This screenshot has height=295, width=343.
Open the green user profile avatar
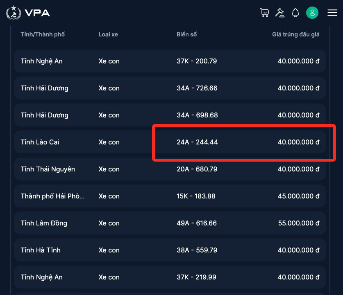[x=312, y=13]
